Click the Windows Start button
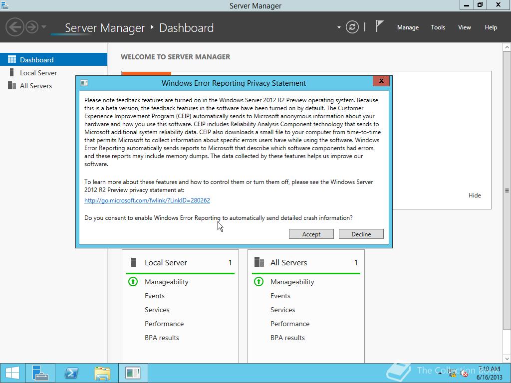511x383 pixels. point(12,373)
